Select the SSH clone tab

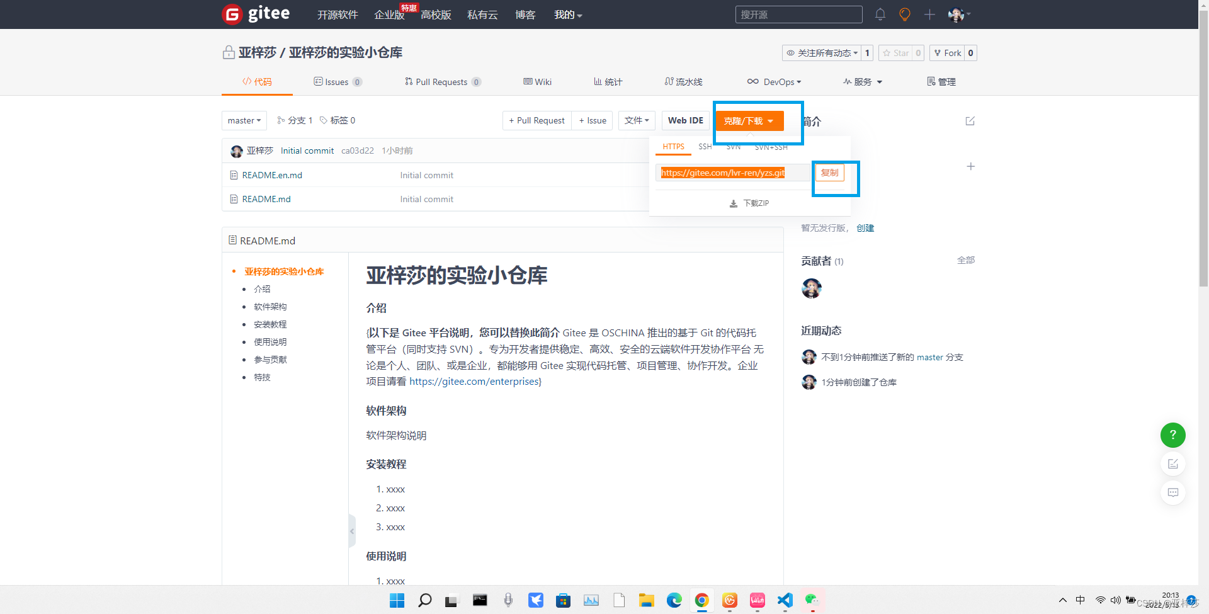705,147
